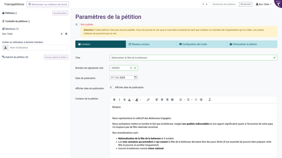Click Retourner au tableau de bord
The width and height of the screenshot is (282, 158).
point(47,4)
